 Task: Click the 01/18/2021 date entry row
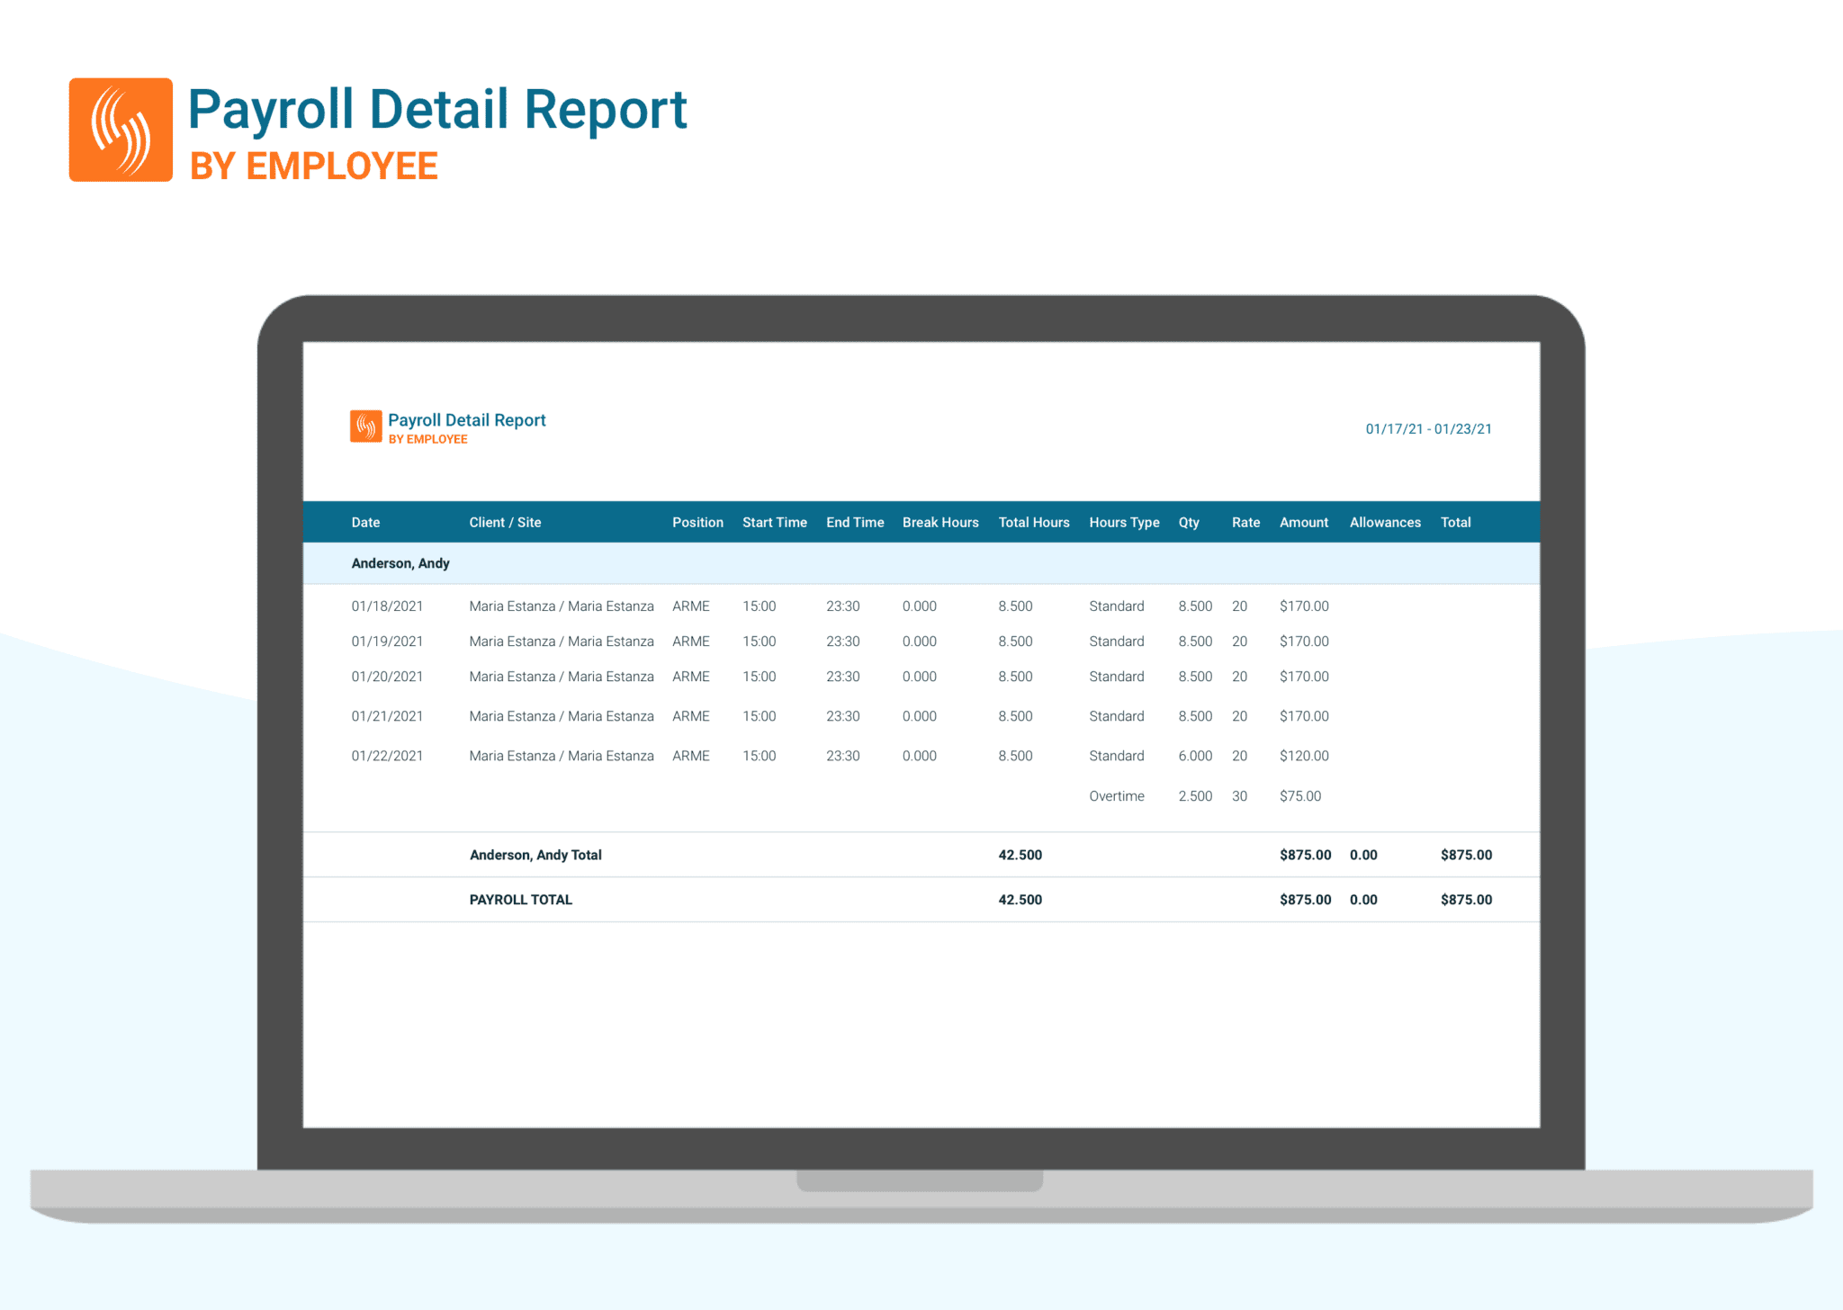tap(387, 606)
